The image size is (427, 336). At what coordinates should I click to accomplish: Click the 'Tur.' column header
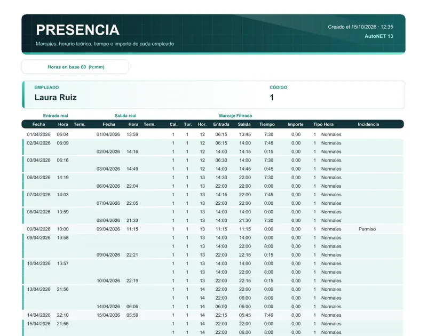point(188,124)
